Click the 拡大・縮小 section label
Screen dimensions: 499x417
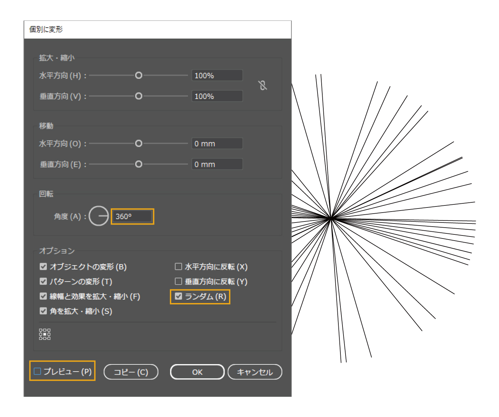click(x=57, y=58)
